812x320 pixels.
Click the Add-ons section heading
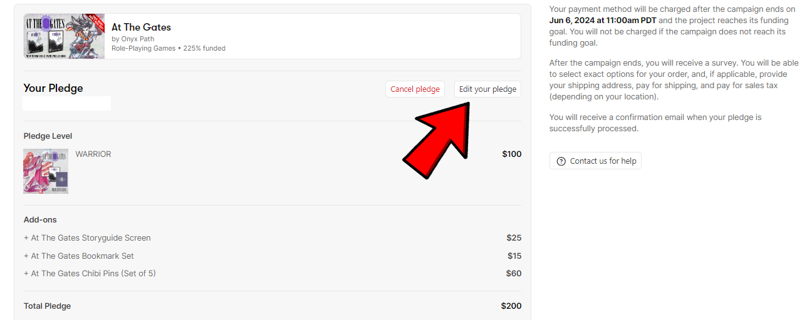(40, 220)
